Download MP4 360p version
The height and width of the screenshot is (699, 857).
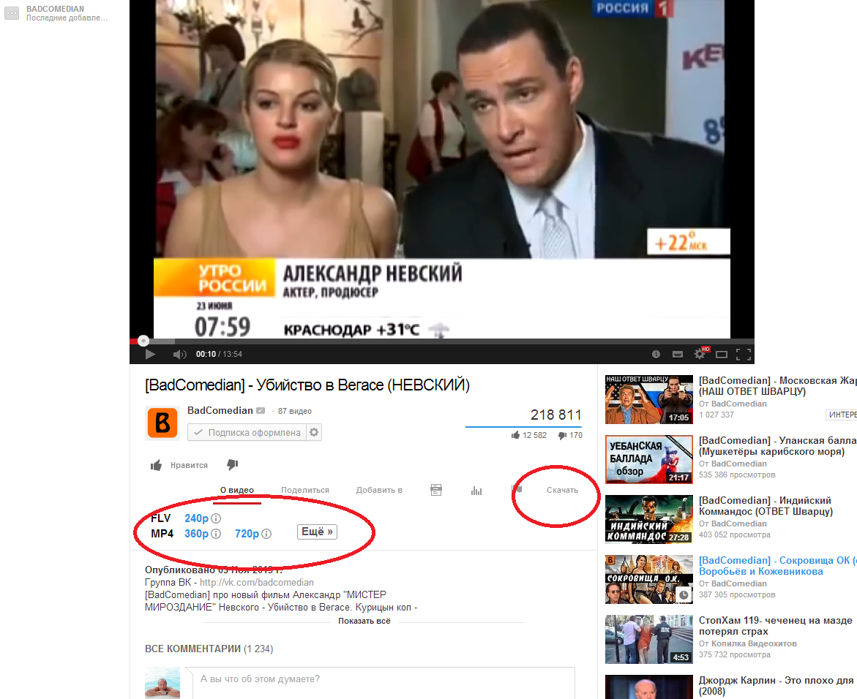[x=196, y=534]
